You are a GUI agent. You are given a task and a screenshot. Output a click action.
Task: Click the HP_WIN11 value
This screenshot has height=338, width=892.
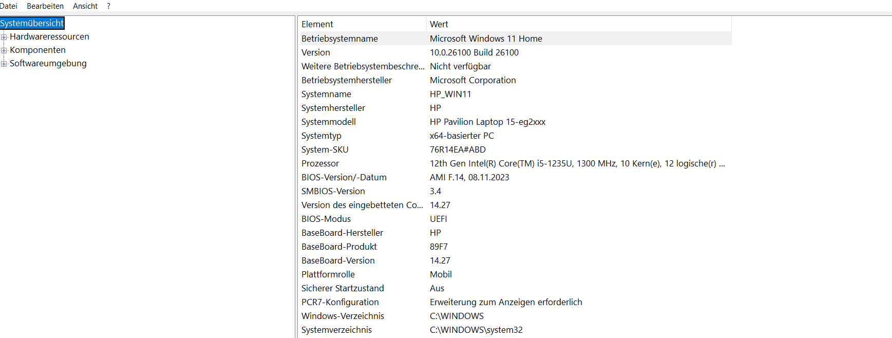(x=450, y=94)
